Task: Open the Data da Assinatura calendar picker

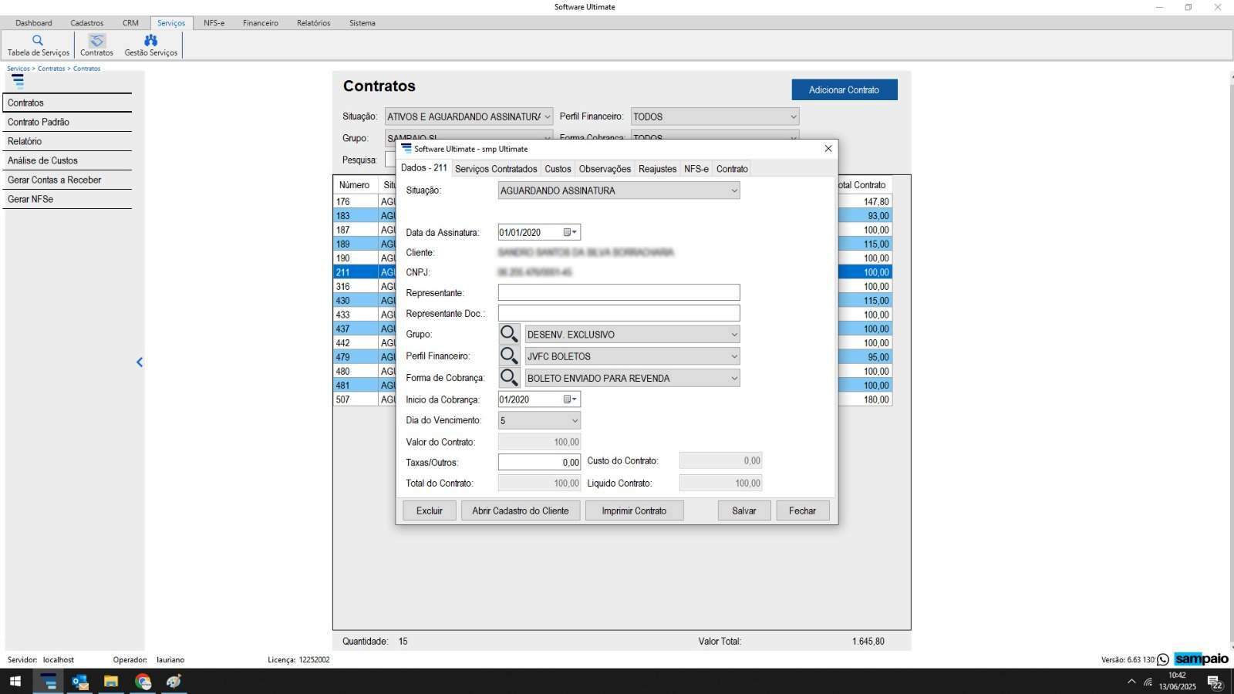Action: tap(570, 232)
